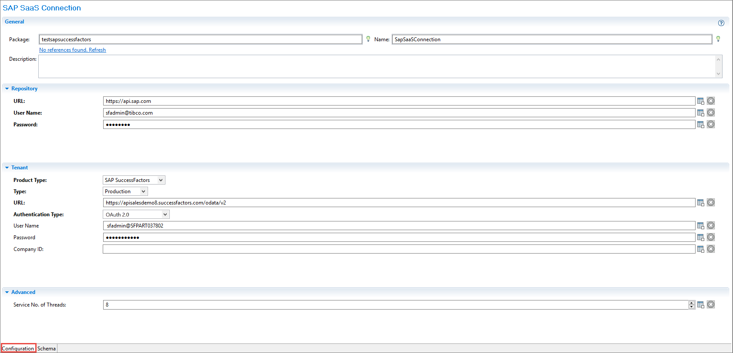Decrease Service No. of Threads with spinner down
The image size is (733, 353).
click(692, 307)
